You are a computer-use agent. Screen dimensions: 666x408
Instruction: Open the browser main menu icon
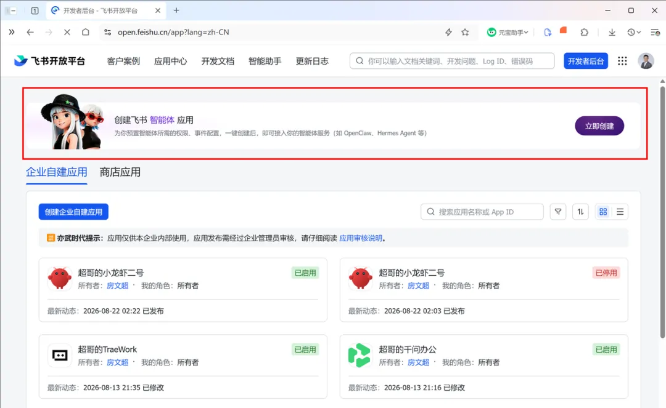656,32
